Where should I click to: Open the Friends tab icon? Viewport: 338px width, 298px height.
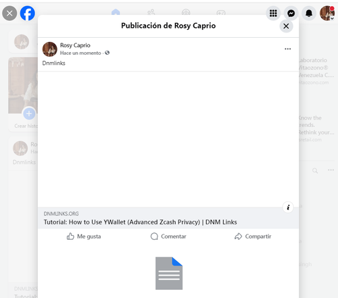coord(151,12)
